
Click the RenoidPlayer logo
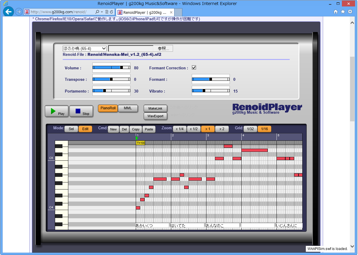[x=267, y=108]
